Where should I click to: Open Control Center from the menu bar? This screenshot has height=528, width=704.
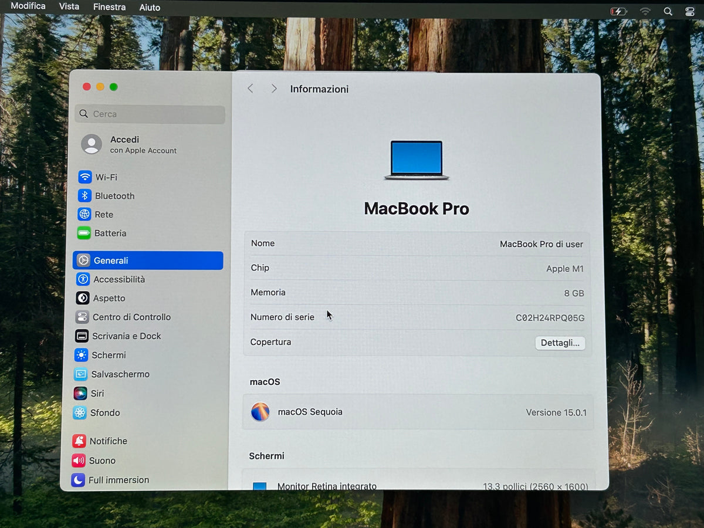point(690,11)
